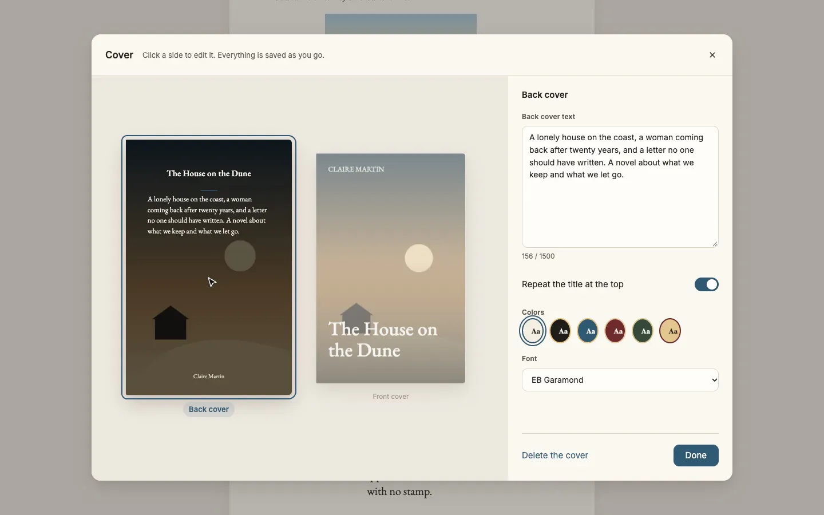Close the Cover dialog with the X icon

(712, 55)
